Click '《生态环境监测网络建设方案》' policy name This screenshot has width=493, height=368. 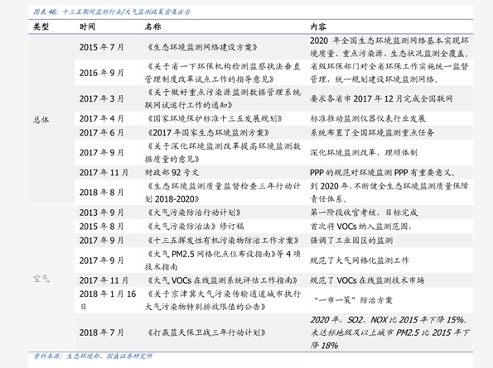[x=202, y=47]
